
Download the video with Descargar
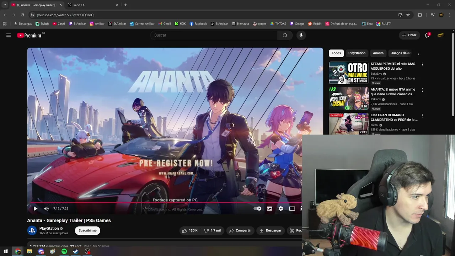270,230
